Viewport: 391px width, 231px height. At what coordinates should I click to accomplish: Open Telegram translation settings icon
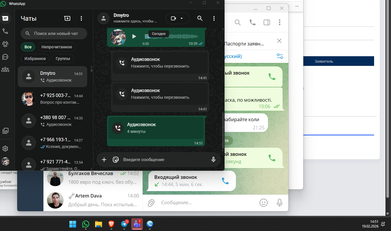(x=280, y=56)
